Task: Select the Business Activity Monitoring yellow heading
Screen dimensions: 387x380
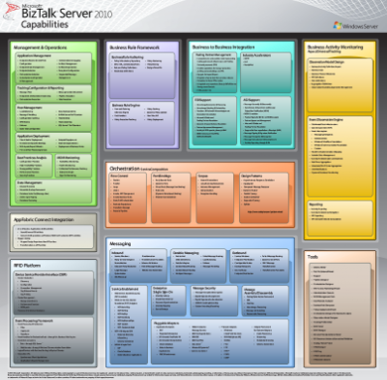Action: 335,47
